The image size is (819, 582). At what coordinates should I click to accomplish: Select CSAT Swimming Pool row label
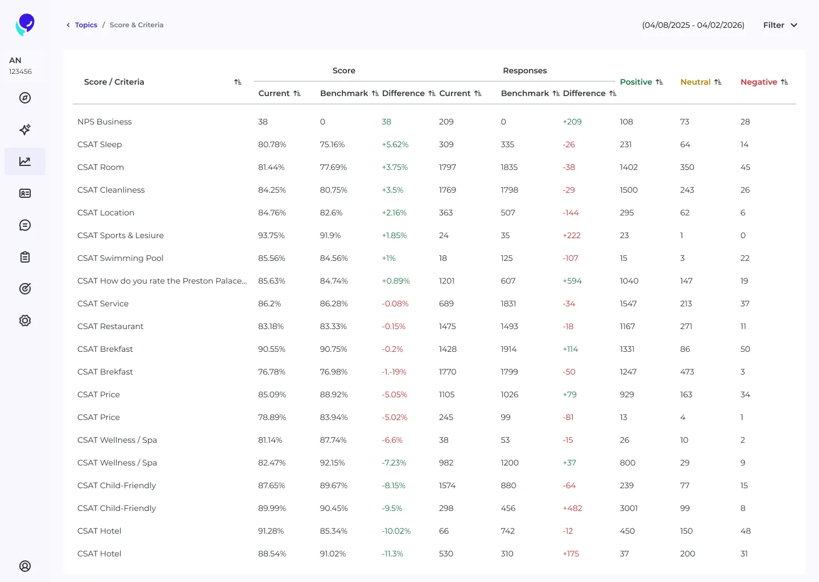click(x=121, y=258)
